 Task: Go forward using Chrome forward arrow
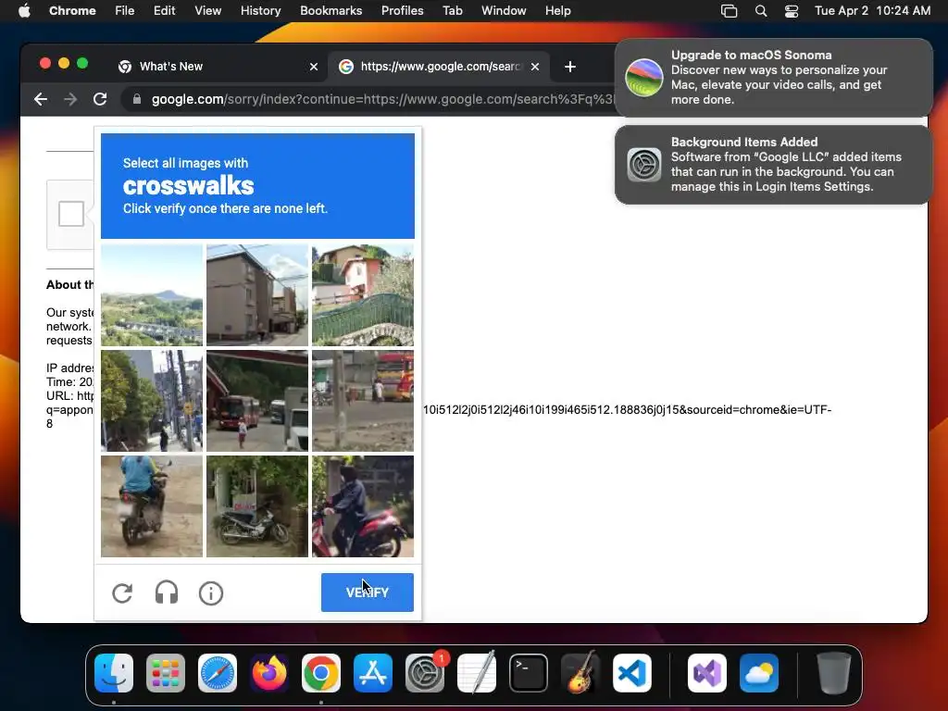pyautogui.click(x=70, y=99)
